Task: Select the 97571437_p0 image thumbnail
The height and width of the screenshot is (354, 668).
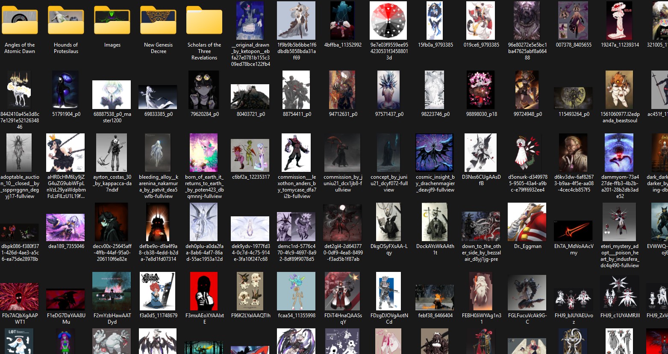Action: 389,90
